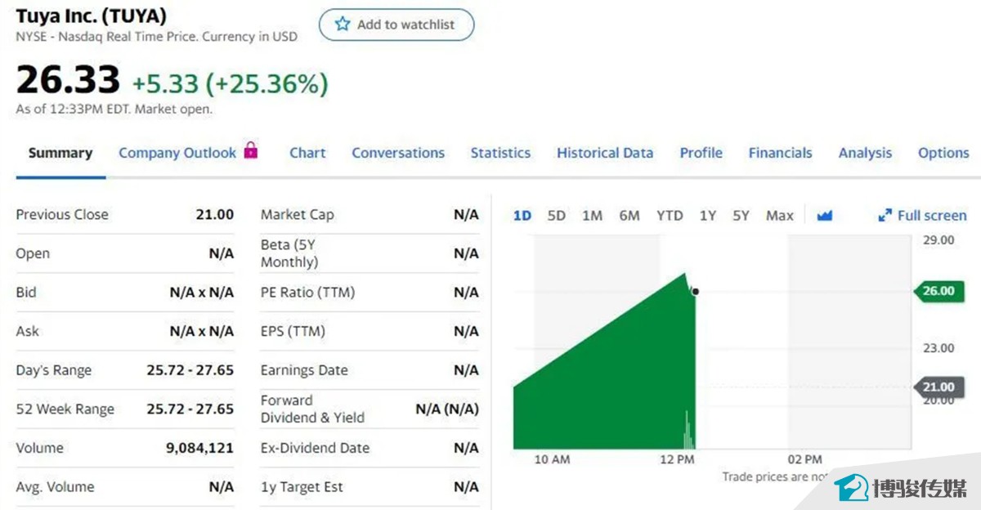The width and height of the screenshot is (981, 510).
Task: Click the N/A value in the Open row
Action: (222, 253)
